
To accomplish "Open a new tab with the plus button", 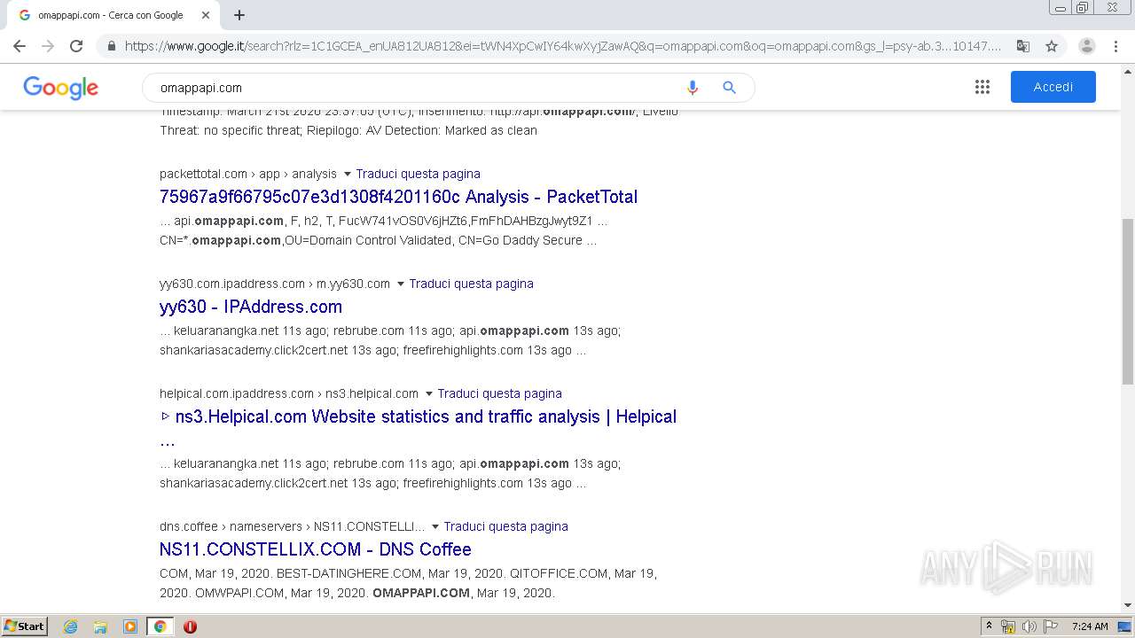I will pos(239,15).
